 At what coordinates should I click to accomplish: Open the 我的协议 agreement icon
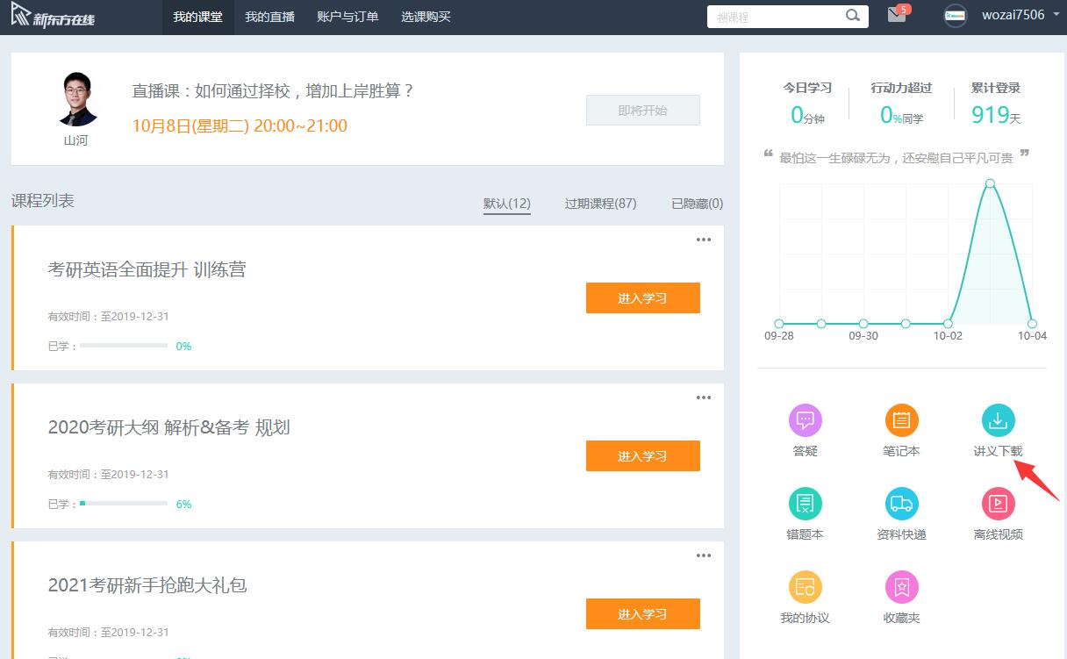(x=805, y=587)
